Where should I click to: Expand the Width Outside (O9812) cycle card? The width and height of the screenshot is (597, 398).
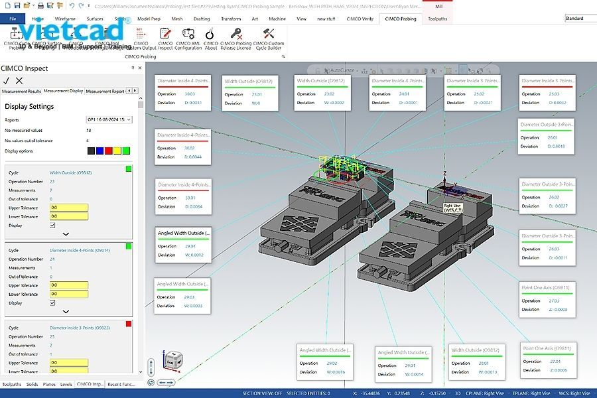(66, 234)
